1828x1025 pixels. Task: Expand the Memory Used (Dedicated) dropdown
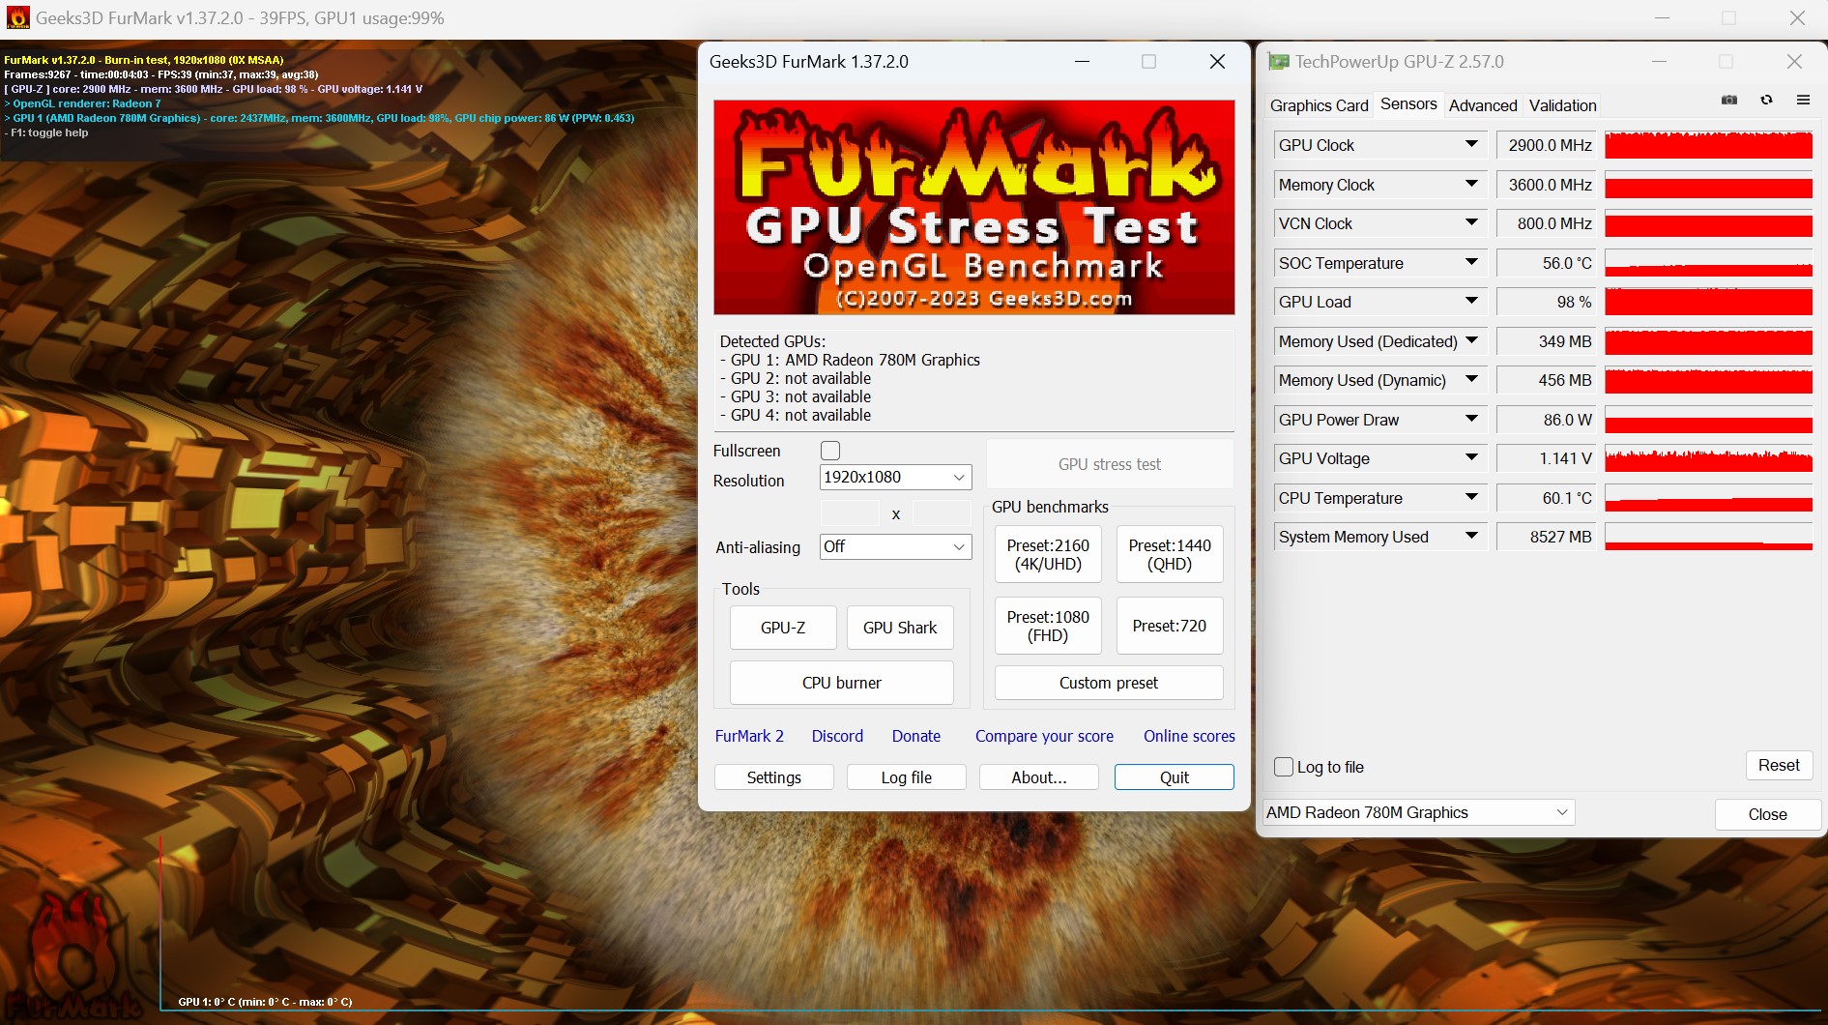pyautogui.click(x=1471, y=340)
